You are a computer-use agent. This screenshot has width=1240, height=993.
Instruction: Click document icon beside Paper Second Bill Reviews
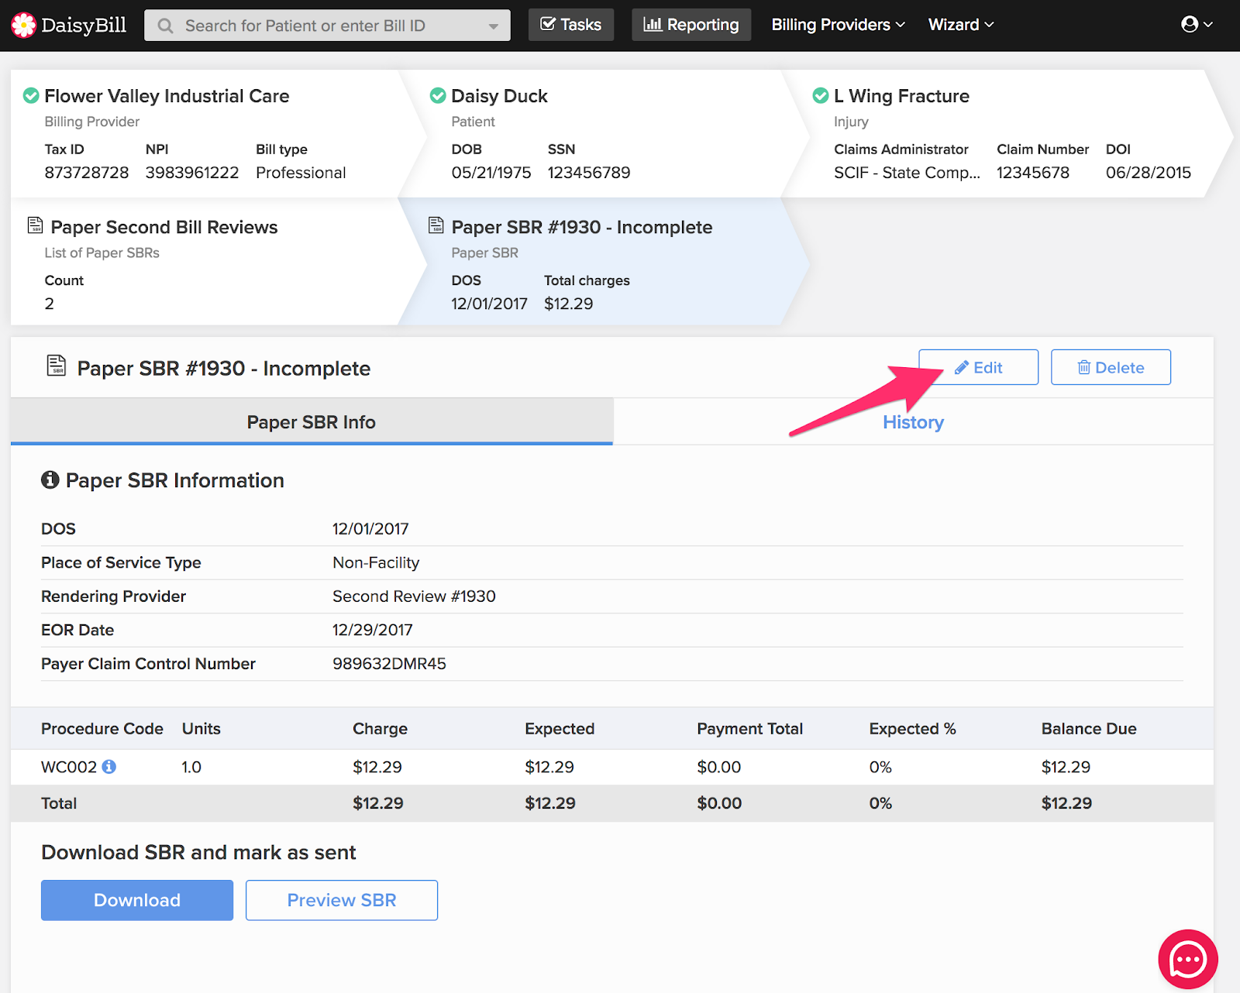[35, 225]
